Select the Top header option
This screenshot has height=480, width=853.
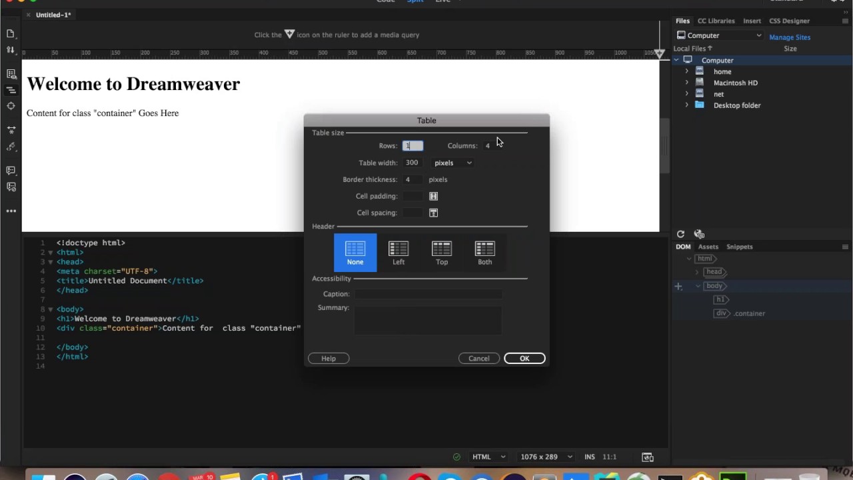coord(442,253)
